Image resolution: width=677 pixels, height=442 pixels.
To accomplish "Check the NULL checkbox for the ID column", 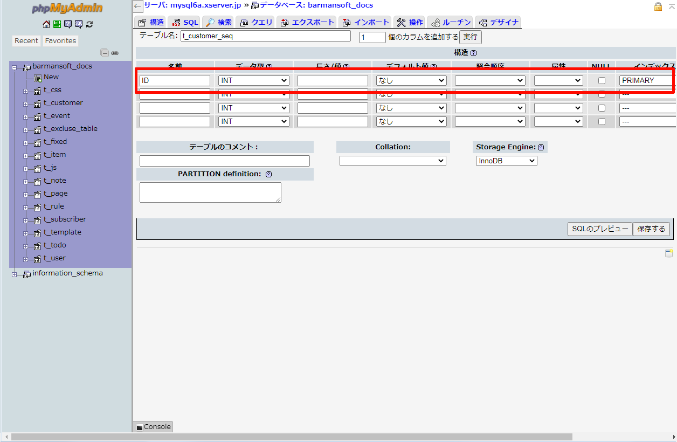I will (602, 80).
